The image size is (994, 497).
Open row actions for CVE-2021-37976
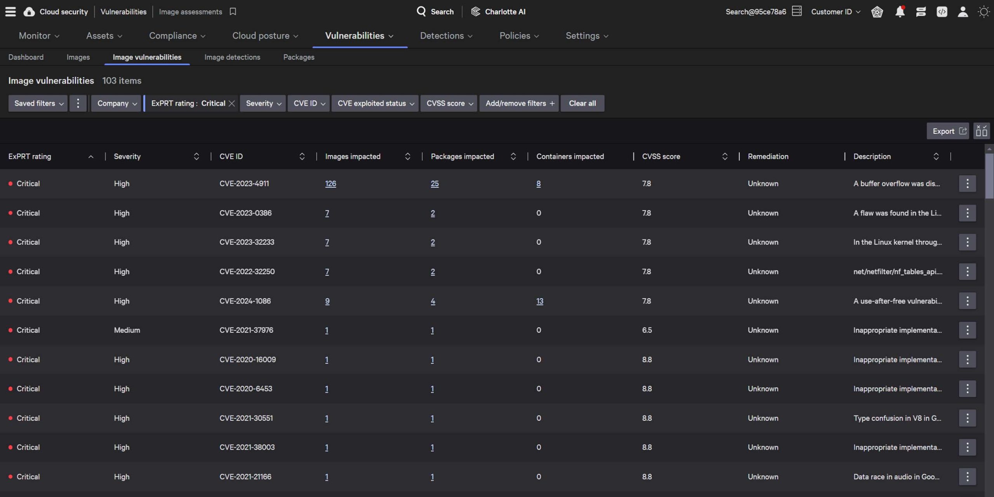967,330
